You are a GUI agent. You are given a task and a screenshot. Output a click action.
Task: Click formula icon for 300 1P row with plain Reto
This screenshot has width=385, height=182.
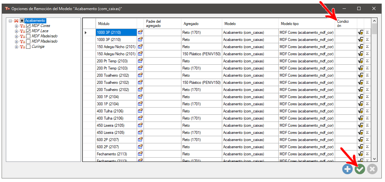click(x=361, y=97)
